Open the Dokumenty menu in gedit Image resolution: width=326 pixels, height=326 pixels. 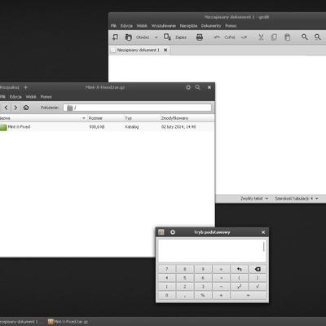[x=211, y=26]
